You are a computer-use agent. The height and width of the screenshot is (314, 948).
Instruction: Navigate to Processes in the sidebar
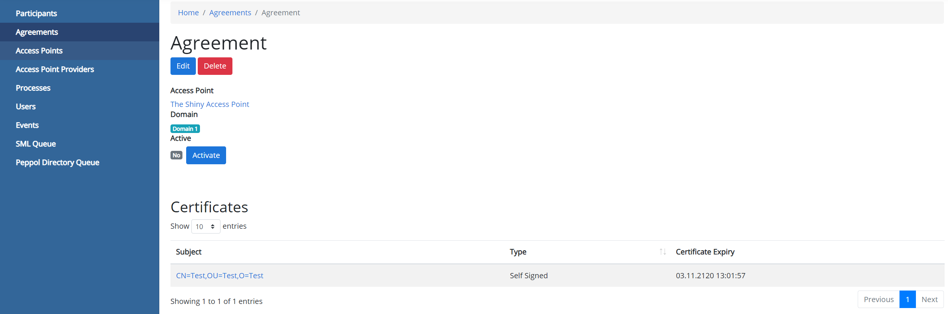pos(33,88)
